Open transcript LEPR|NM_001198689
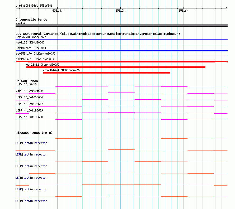The width and height of the screenshot is (235, 209). coord(29,110)
